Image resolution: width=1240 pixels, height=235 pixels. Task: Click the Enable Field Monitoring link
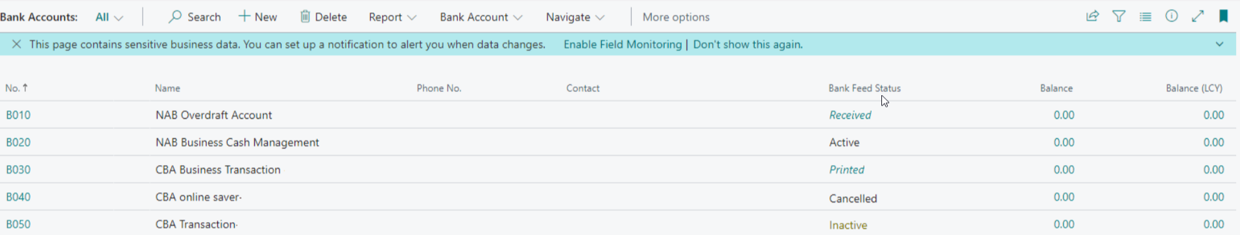click(623, 44)
